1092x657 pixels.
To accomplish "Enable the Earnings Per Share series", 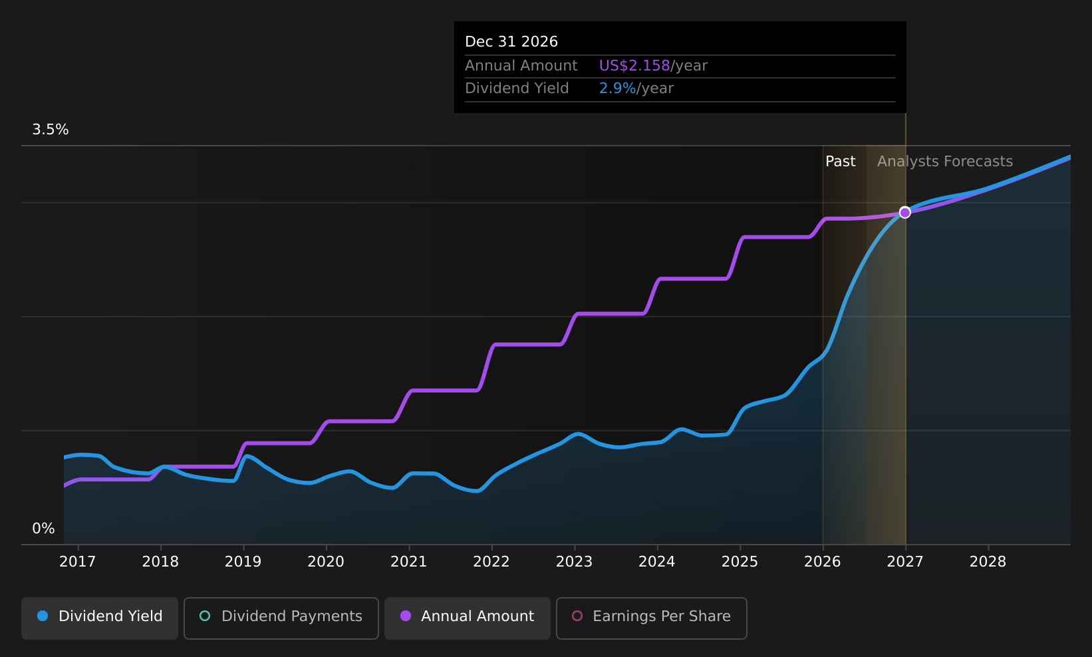I will (652, 618).
